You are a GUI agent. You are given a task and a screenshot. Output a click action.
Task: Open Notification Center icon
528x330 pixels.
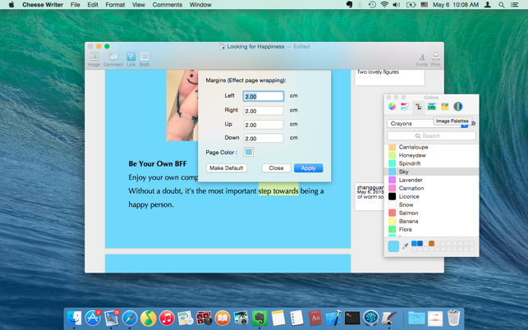tap(515, 5)
